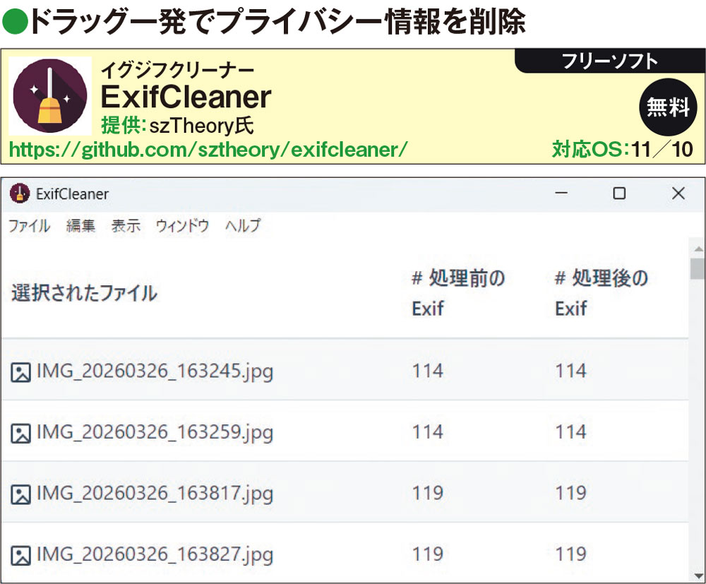Click the large ExifCleaner broom logo
The height and width of the screenshot is (584, 706).
point(50,96)
